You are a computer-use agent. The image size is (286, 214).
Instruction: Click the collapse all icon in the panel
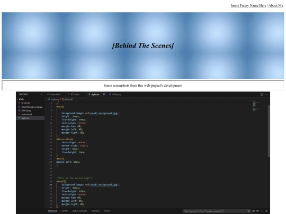pos(253,211)
